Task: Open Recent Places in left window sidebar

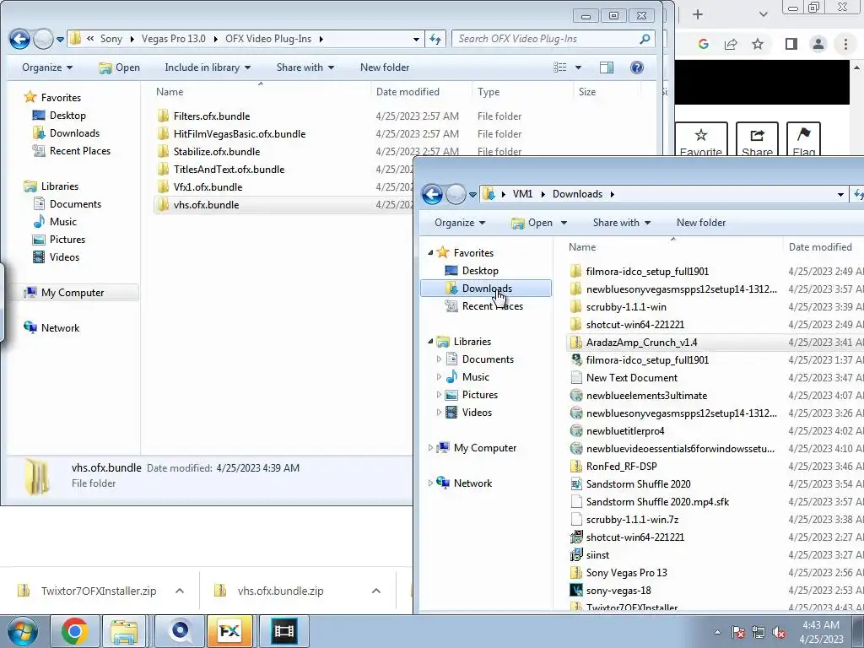Action: coord(80,150)
